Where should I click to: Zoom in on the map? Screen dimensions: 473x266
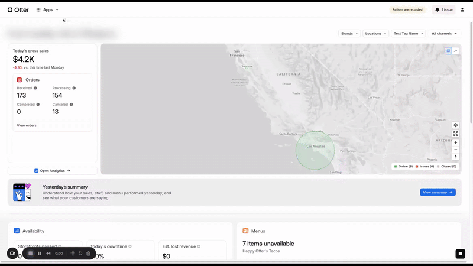[455, 142]
